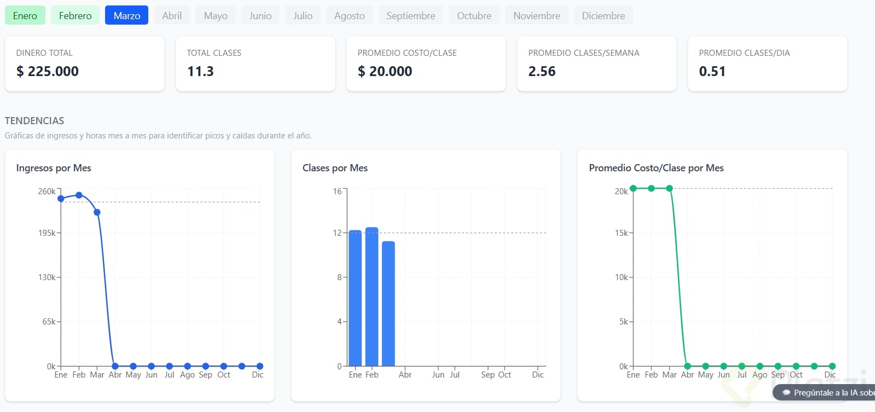The image size is (875, 412).
Task: Click the Feb data point in Ingresos por Mes
Action: [x=79, y=195]
